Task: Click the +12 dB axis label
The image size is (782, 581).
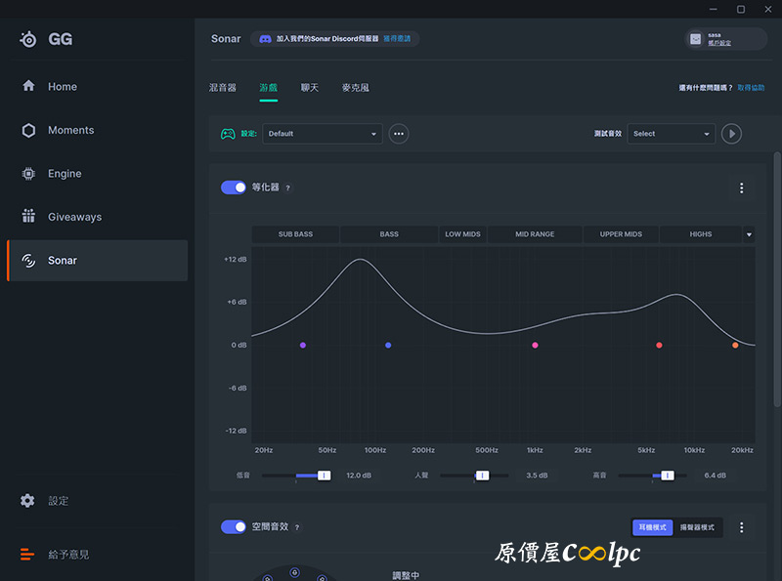Action: click(x=236, y=259)
